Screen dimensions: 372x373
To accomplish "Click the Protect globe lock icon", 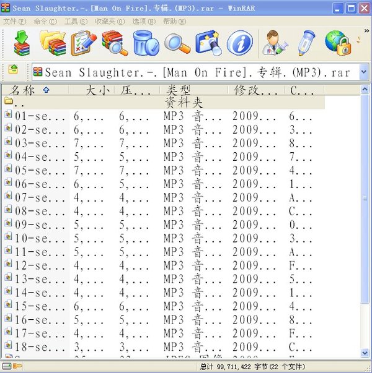I will [x=338, y=43].
